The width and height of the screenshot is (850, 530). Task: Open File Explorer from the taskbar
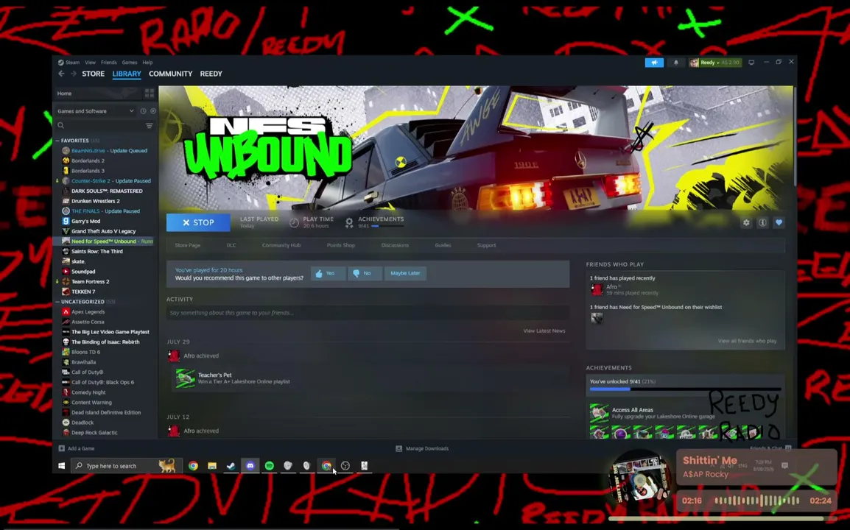click(212, 465)
